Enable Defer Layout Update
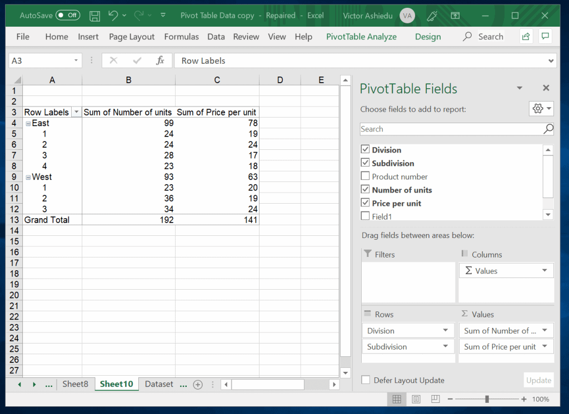The height and width of the screenshot is (414, 569). tap(365, 380)
